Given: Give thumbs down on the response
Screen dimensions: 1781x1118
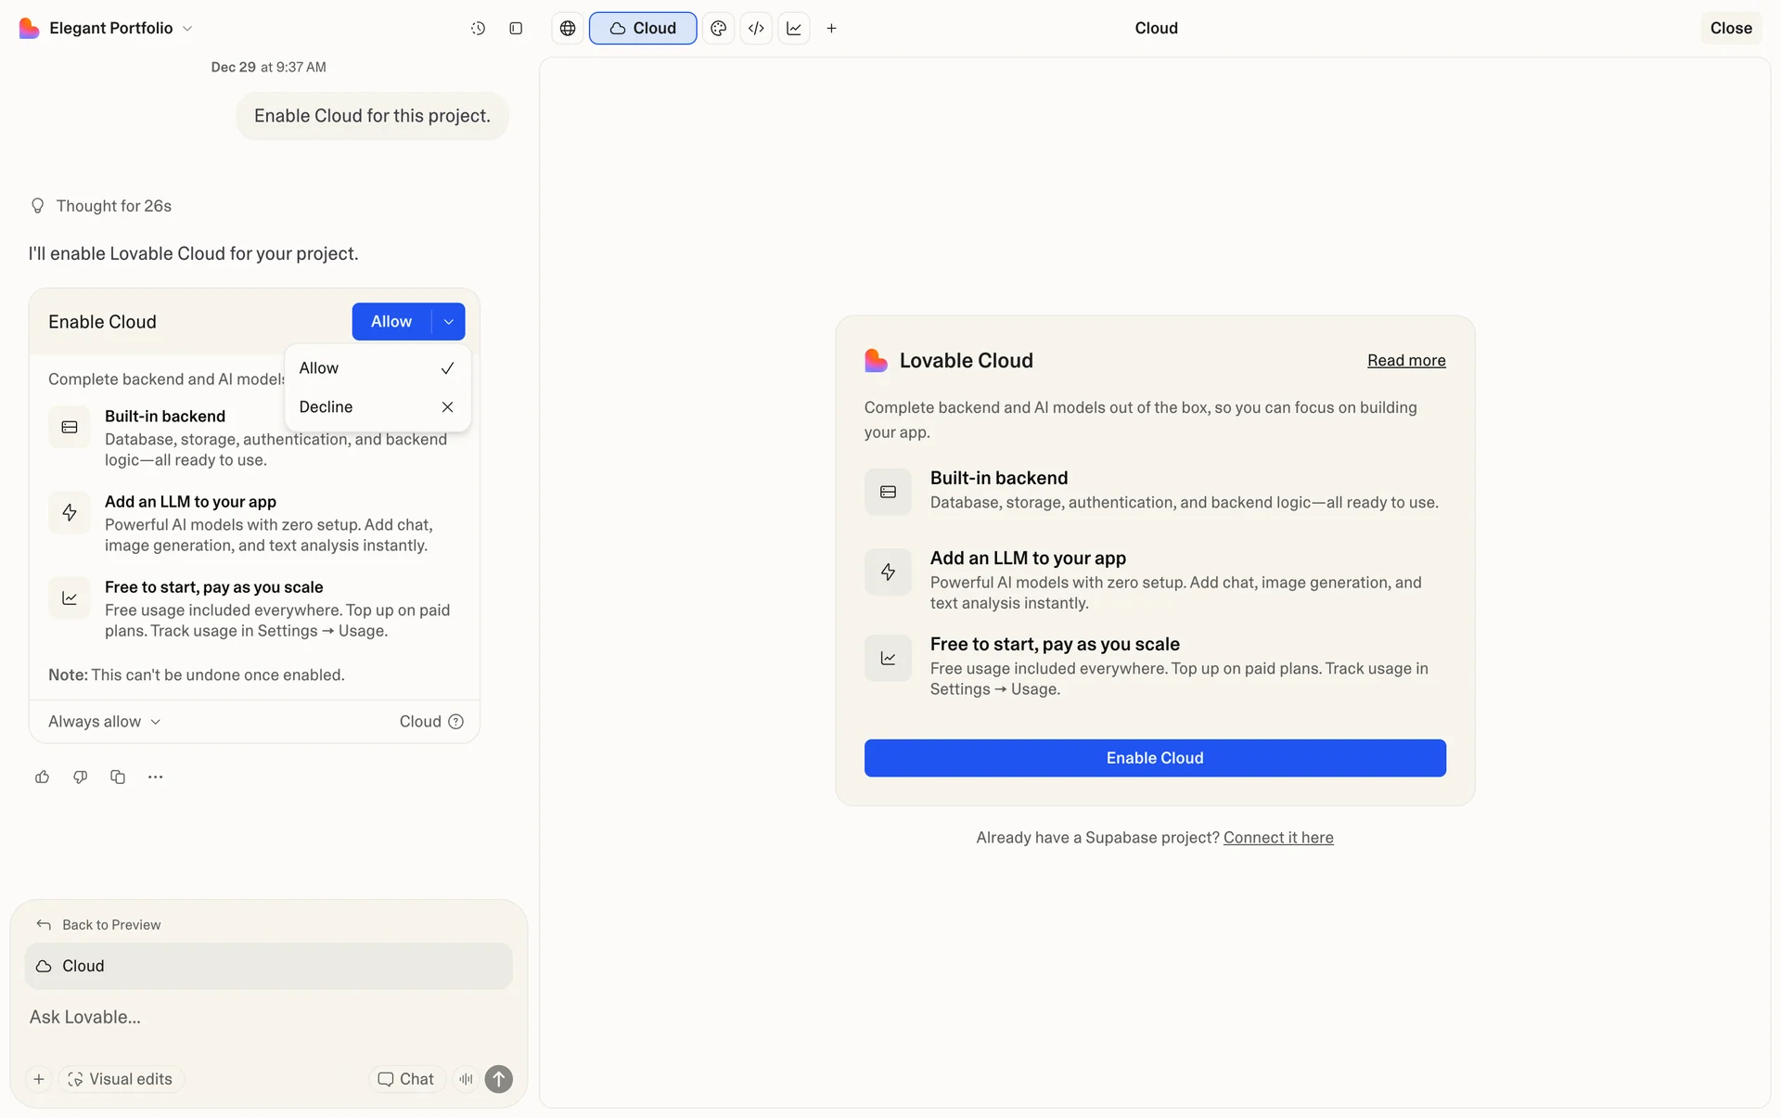Looking at the screenshot, I should 80,777.
